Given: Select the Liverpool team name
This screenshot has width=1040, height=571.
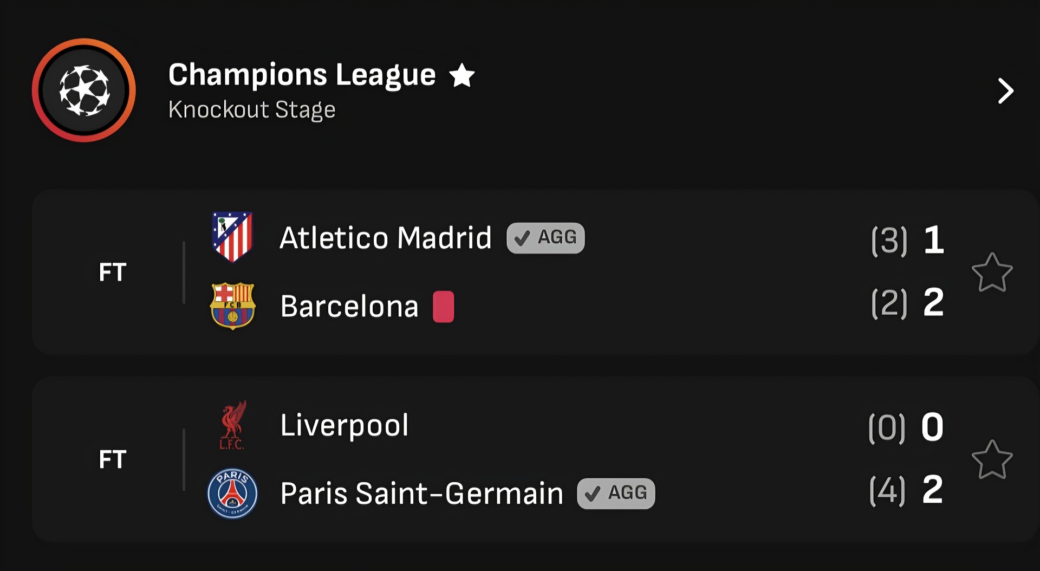Looking at the screenshot, I should (344, 425).
